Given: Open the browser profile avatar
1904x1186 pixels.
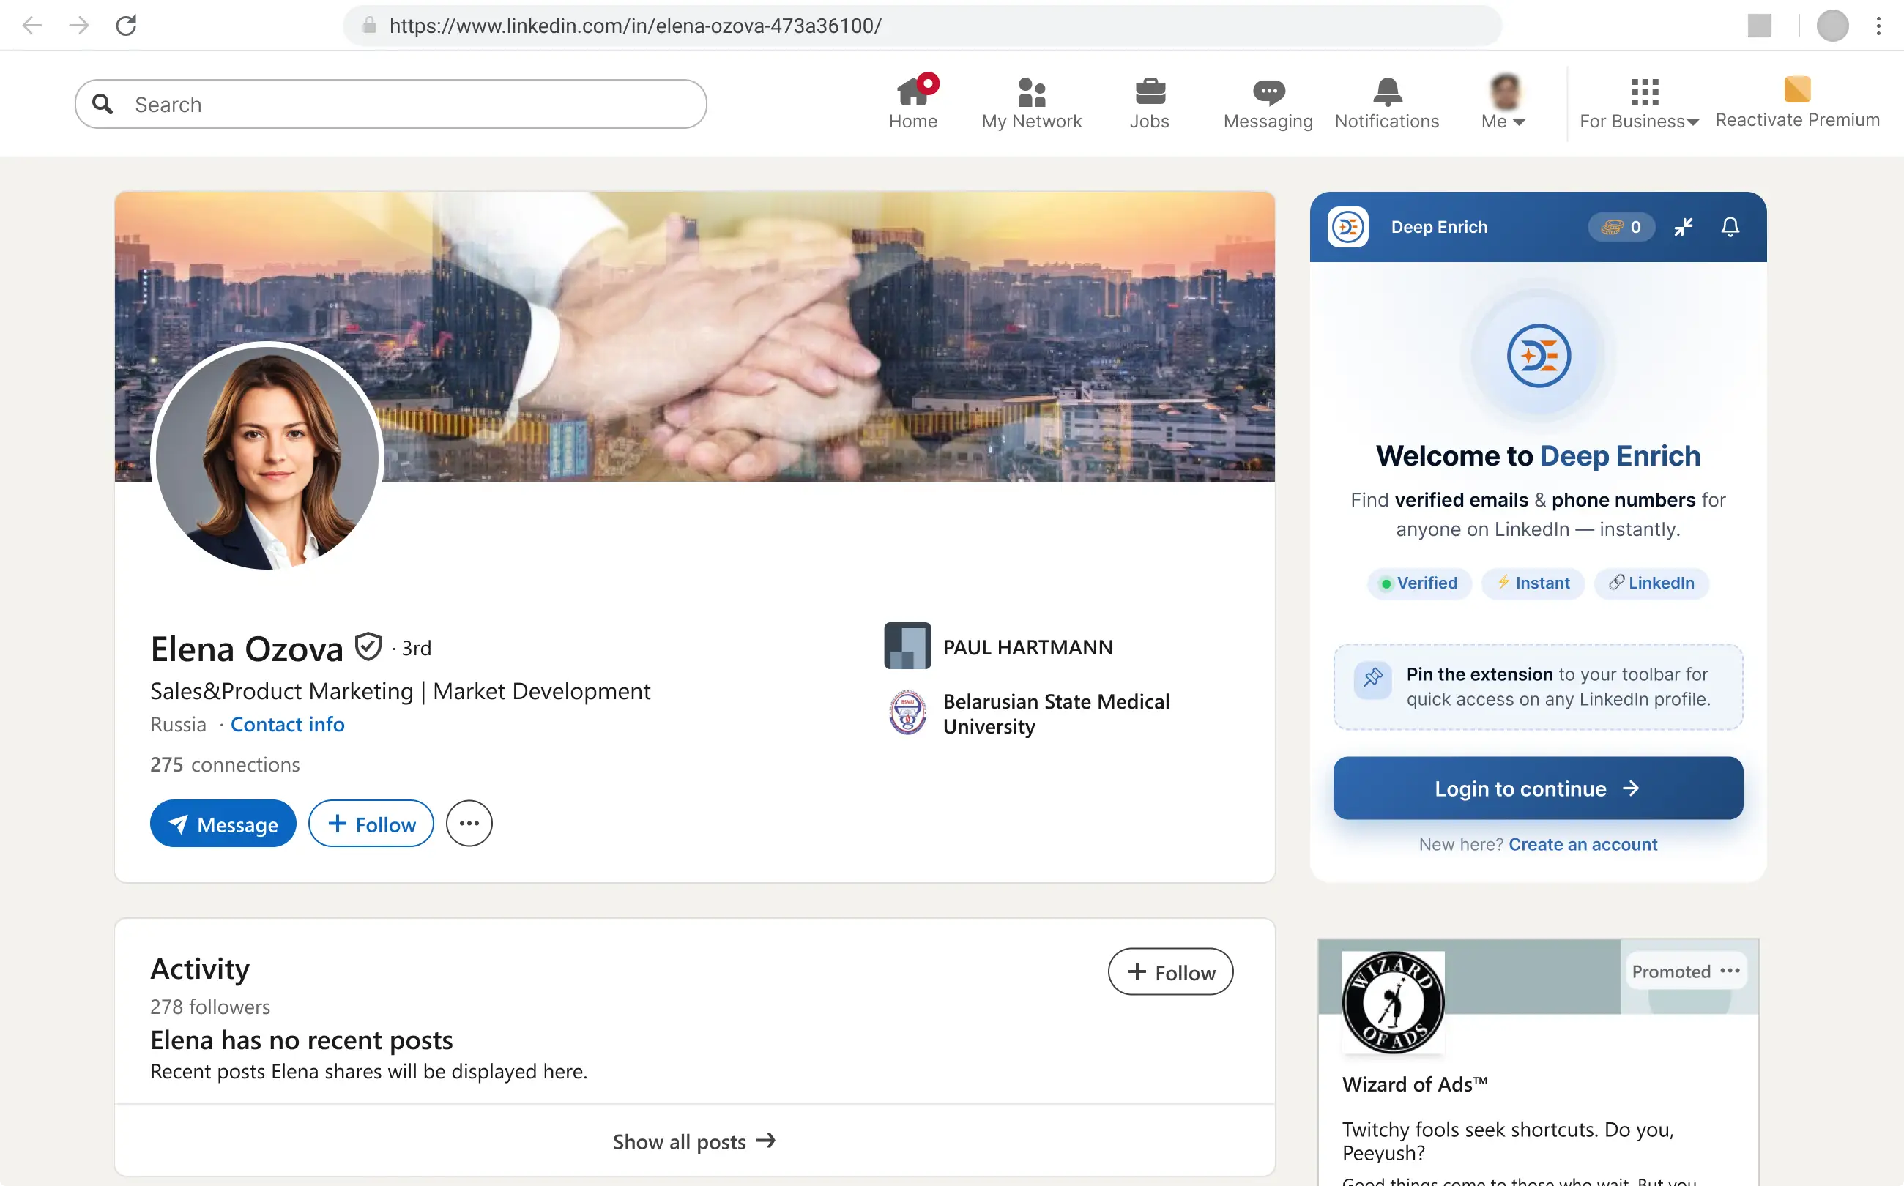Looking at the screenshot, I should pos(1833,26).
